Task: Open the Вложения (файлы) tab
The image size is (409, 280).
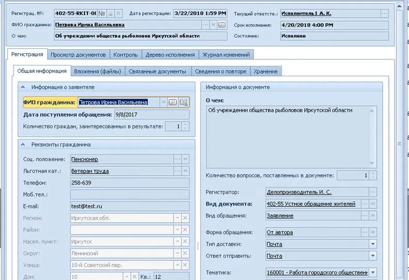Action: click(97, 71)
